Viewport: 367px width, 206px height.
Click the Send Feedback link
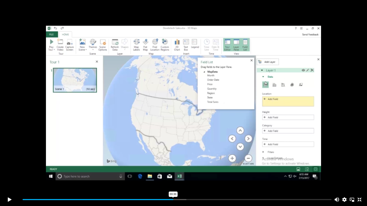pyautogui.click(x=310, y=35)
